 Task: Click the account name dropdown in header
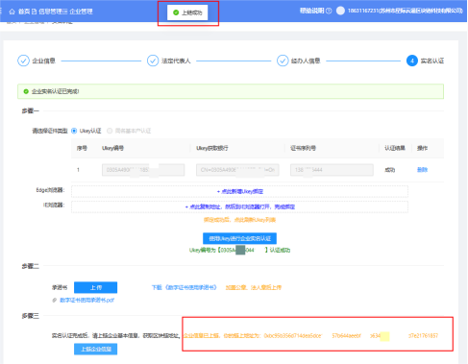pos(406,11)
